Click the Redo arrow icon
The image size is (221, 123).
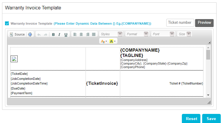[x=45, y=34]
